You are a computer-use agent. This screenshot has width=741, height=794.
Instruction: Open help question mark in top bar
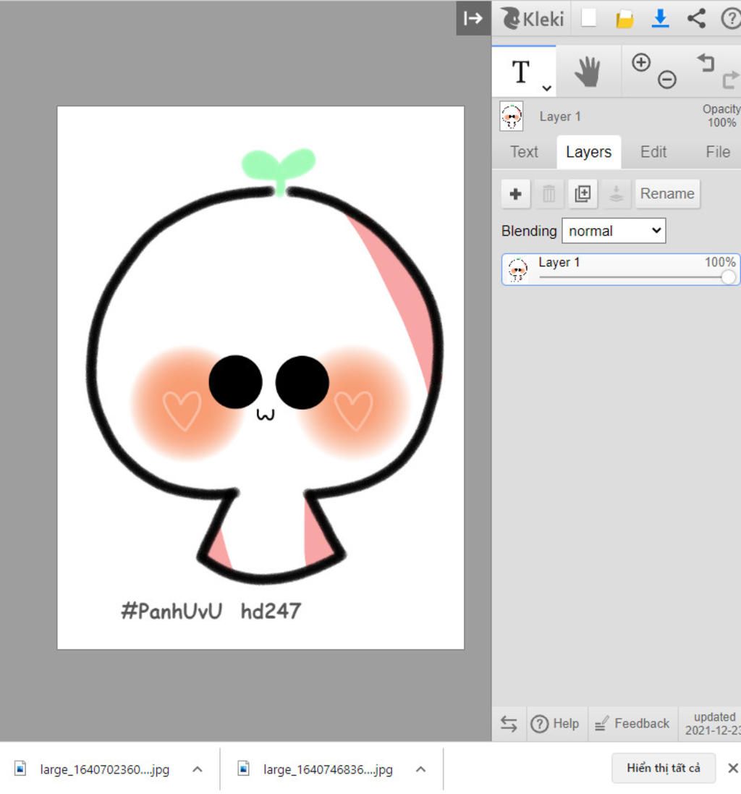[731, 19]
